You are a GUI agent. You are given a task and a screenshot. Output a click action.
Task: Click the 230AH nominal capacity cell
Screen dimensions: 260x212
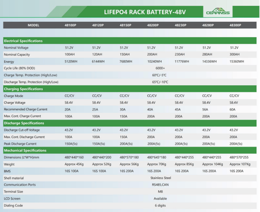[179, 55]
